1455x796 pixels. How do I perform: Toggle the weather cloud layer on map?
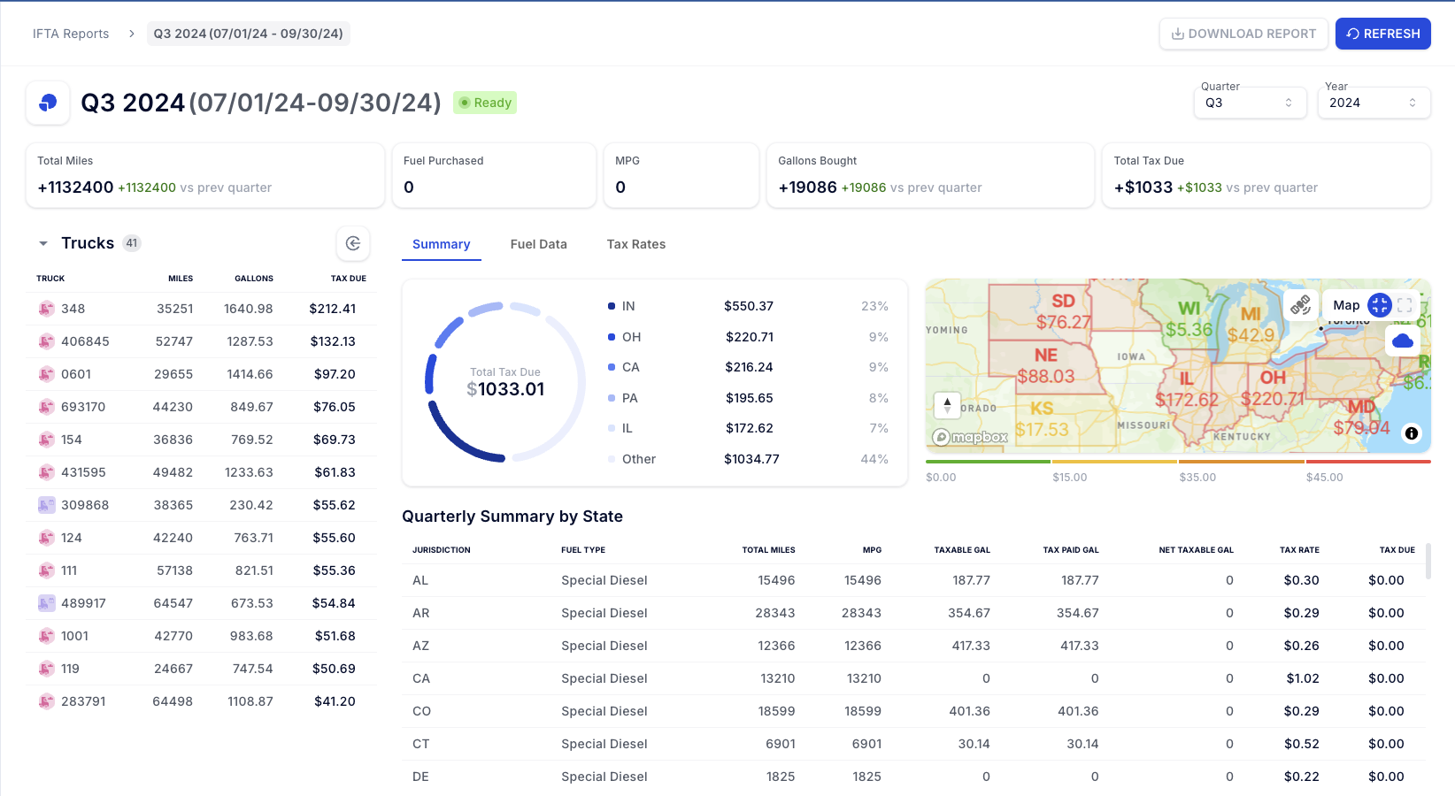point(1402,341)
